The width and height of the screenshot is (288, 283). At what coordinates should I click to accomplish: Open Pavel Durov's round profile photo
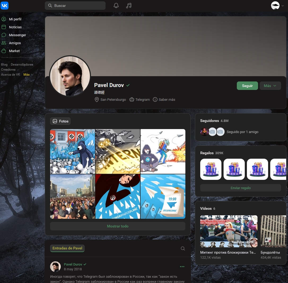[70, 76]
